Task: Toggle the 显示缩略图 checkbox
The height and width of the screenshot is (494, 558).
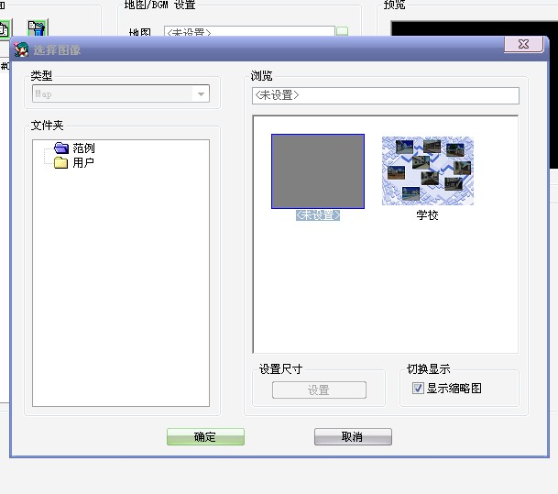Action: 418,388
